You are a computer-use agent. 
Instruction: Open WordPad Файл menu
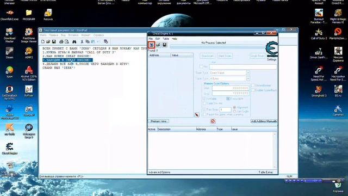[43, 35]
